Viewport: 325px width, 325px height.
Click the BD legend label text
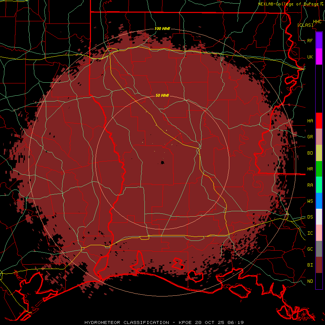click(310, 153)
